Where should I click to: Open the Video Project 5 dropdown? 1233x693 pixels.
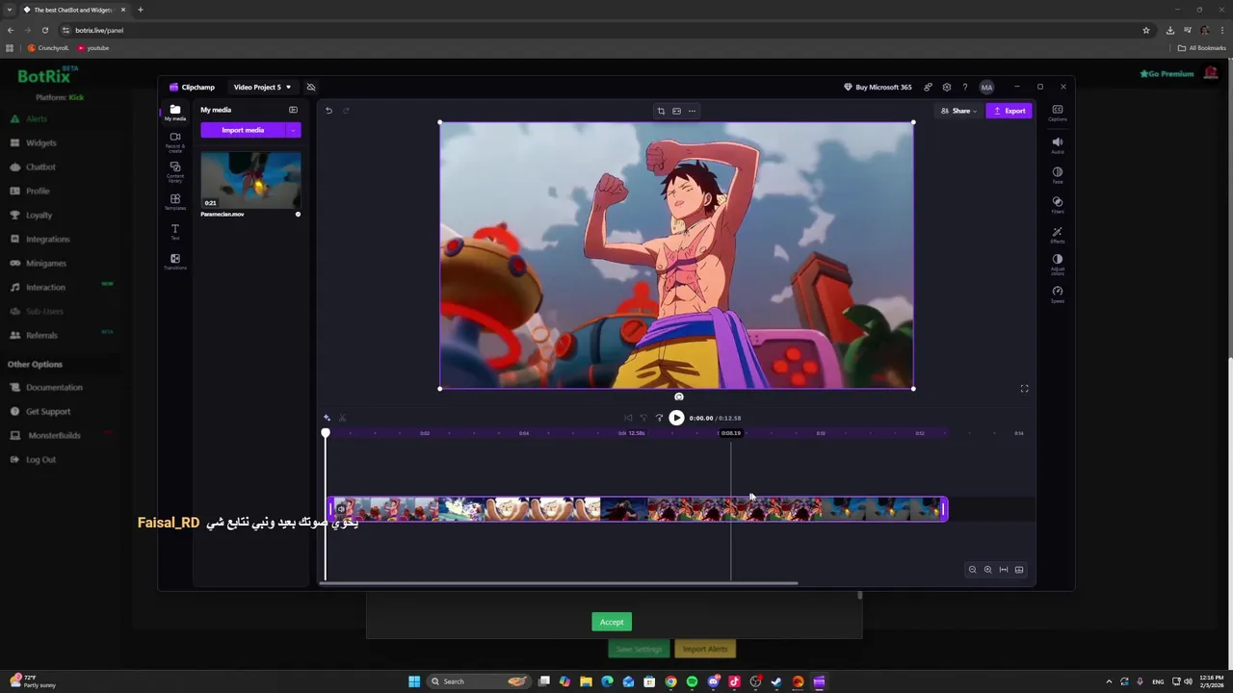click(x=261, y=88)
